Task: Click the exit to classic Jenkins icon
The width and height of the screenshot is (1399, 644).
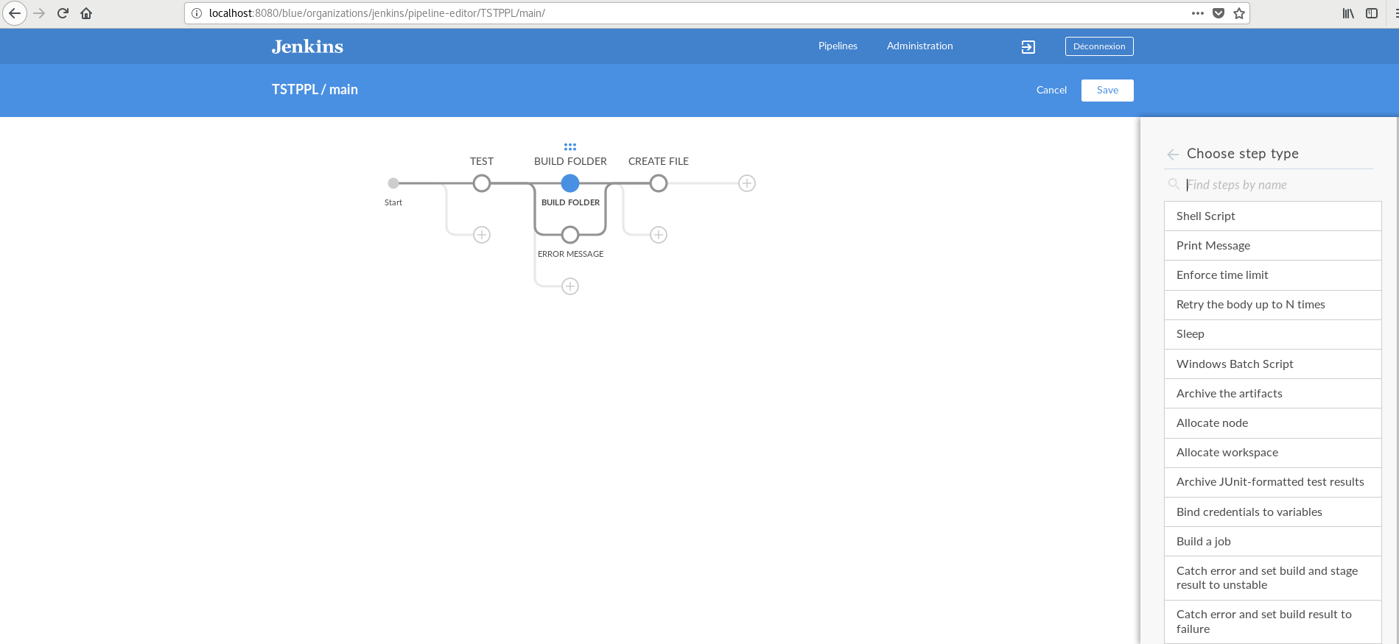Action: 1028,47
